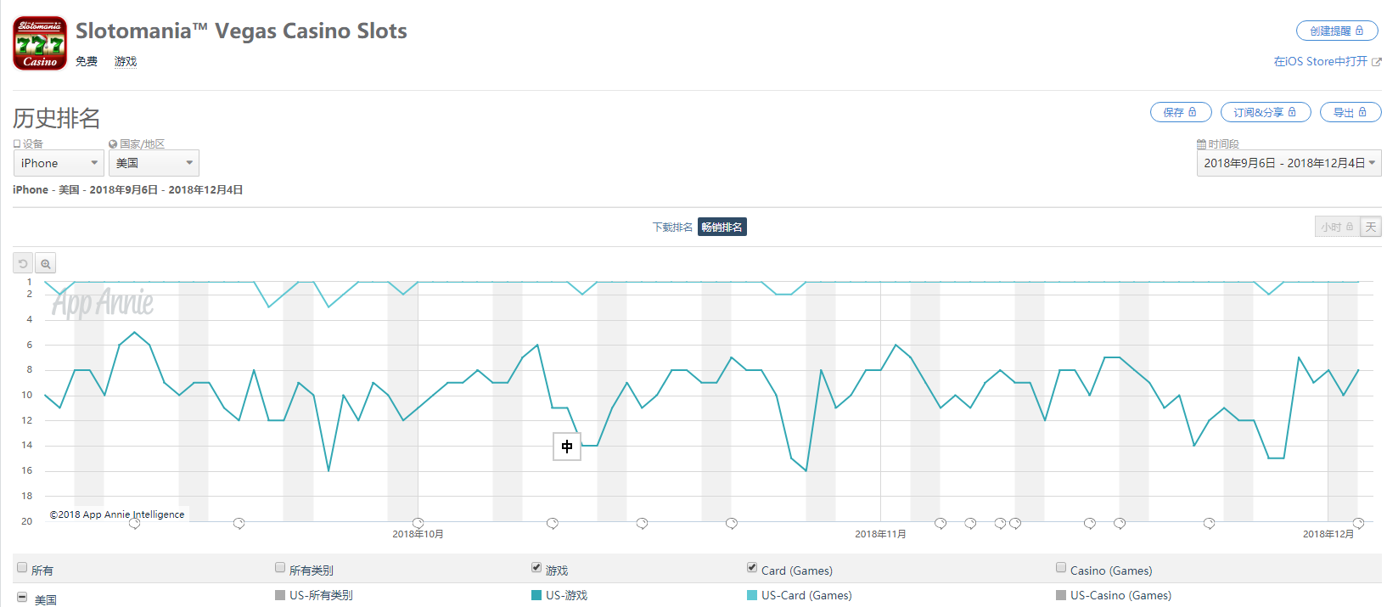Reset chart zoom with undo icon

[x=23, y=264]
